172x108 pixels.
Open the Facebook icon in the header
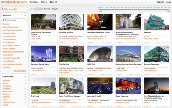[51, 2]
